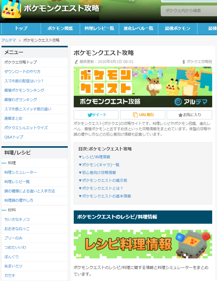Open ポケクエ攻略トップ menu item
Screen dimensions: 217x281
click(35, 62)
